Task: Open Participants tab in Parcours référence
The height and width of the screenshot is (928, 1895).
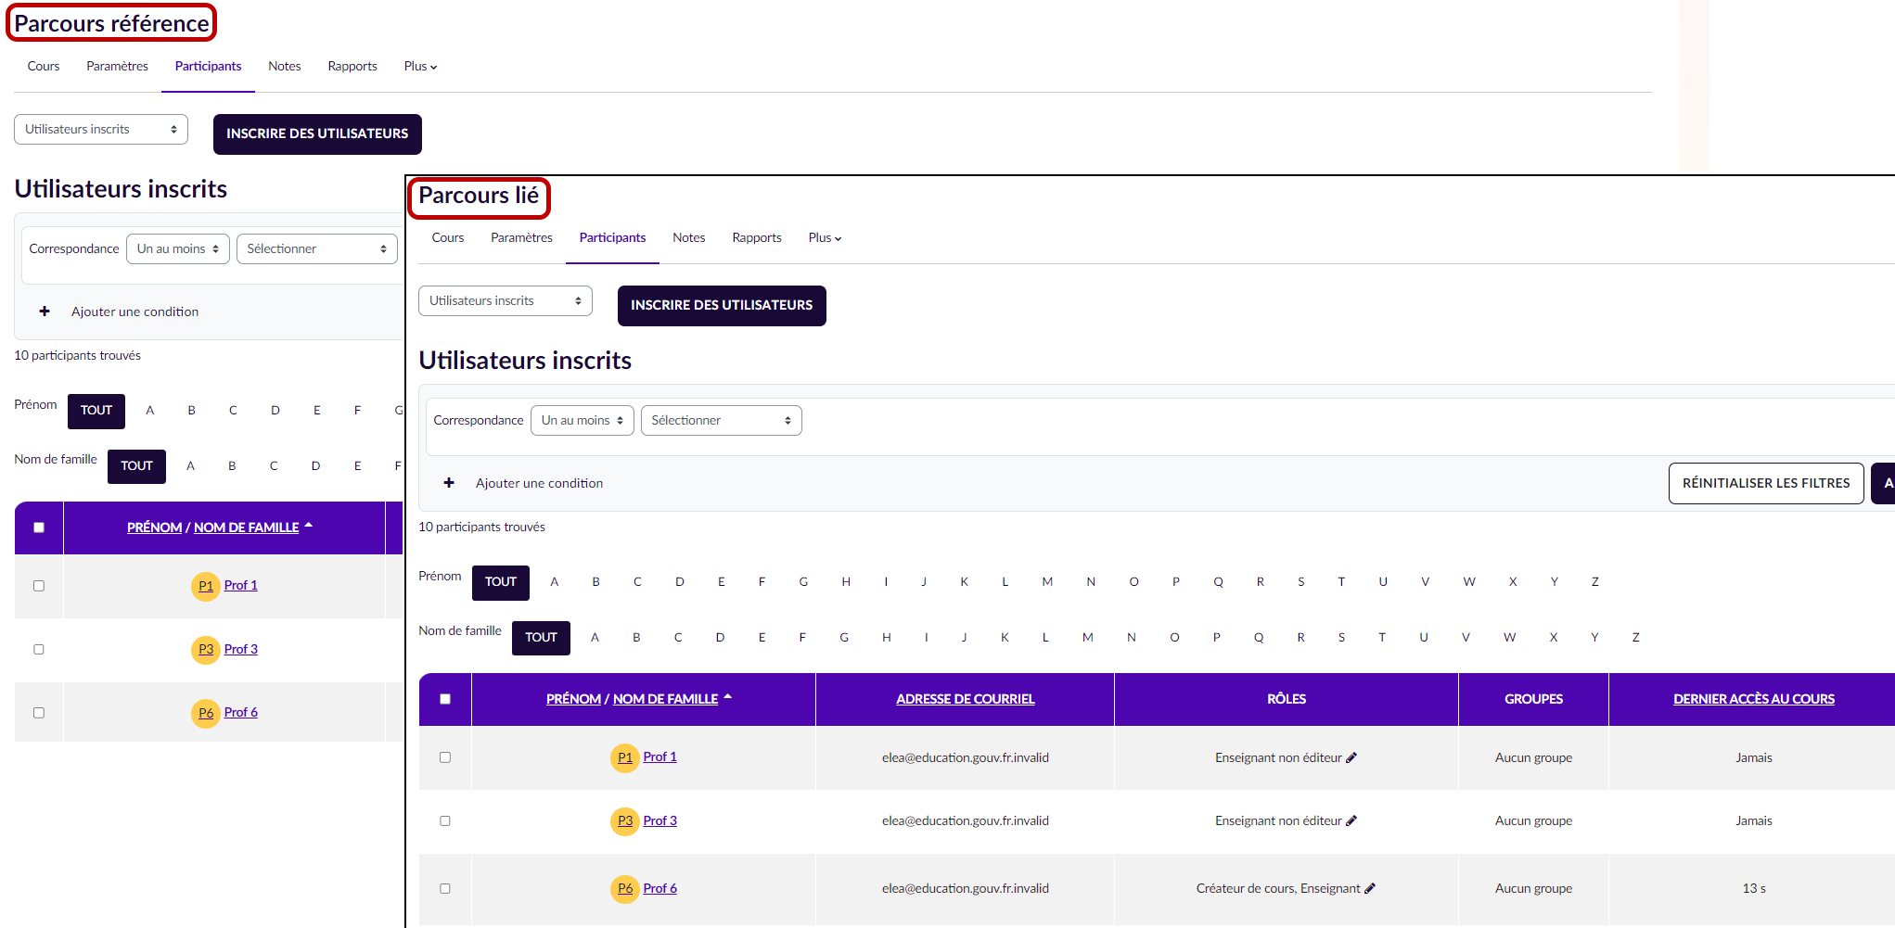Action: coord(208,66)
